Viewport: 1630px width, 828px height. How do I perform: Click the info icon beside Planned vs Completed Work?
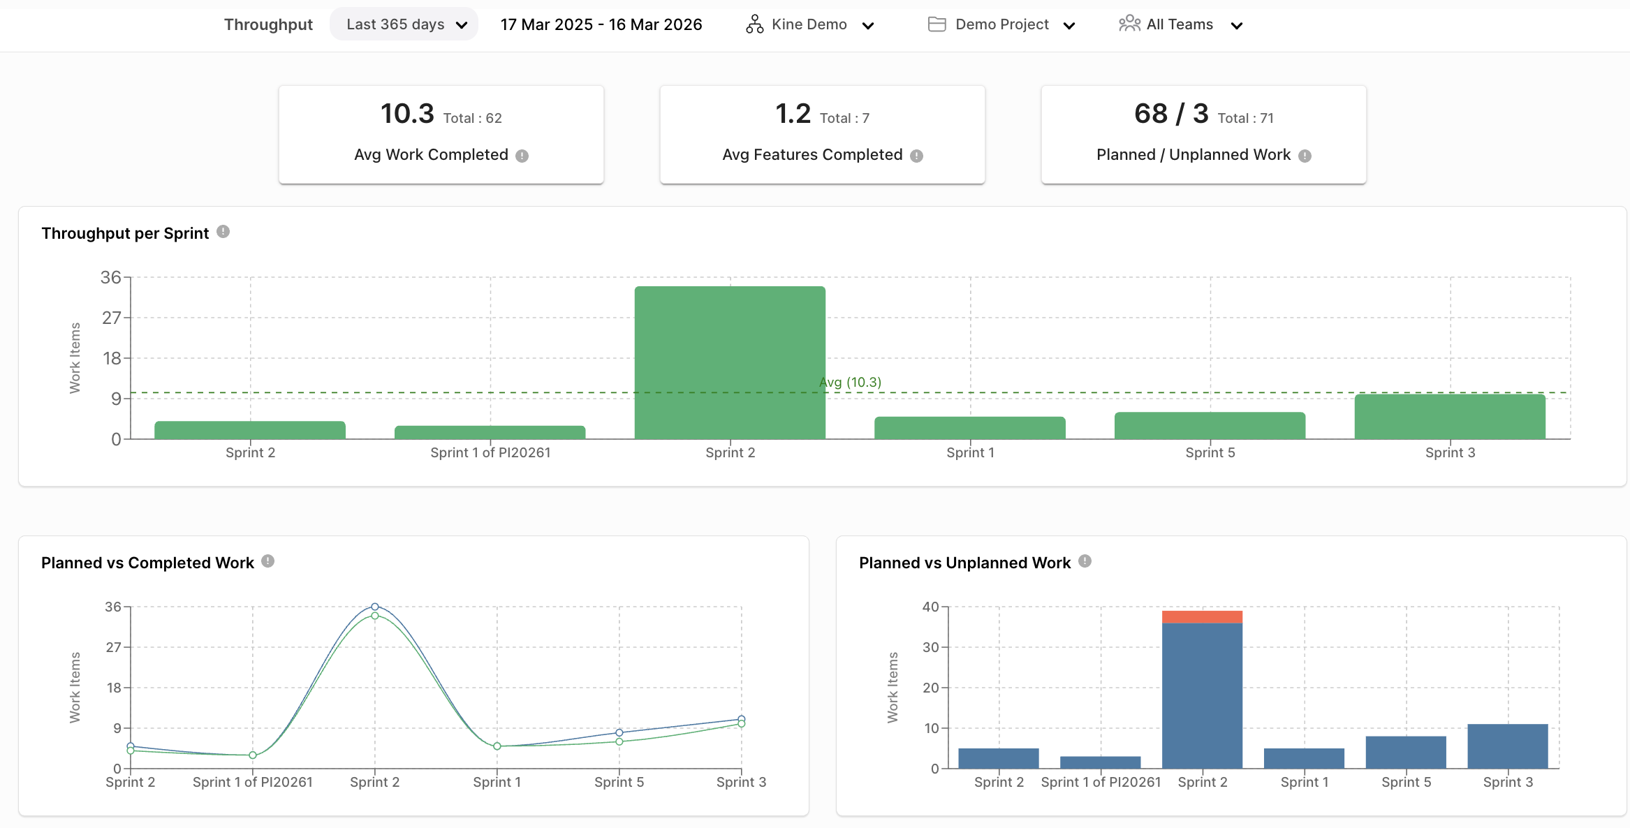[x=268, y=561]
